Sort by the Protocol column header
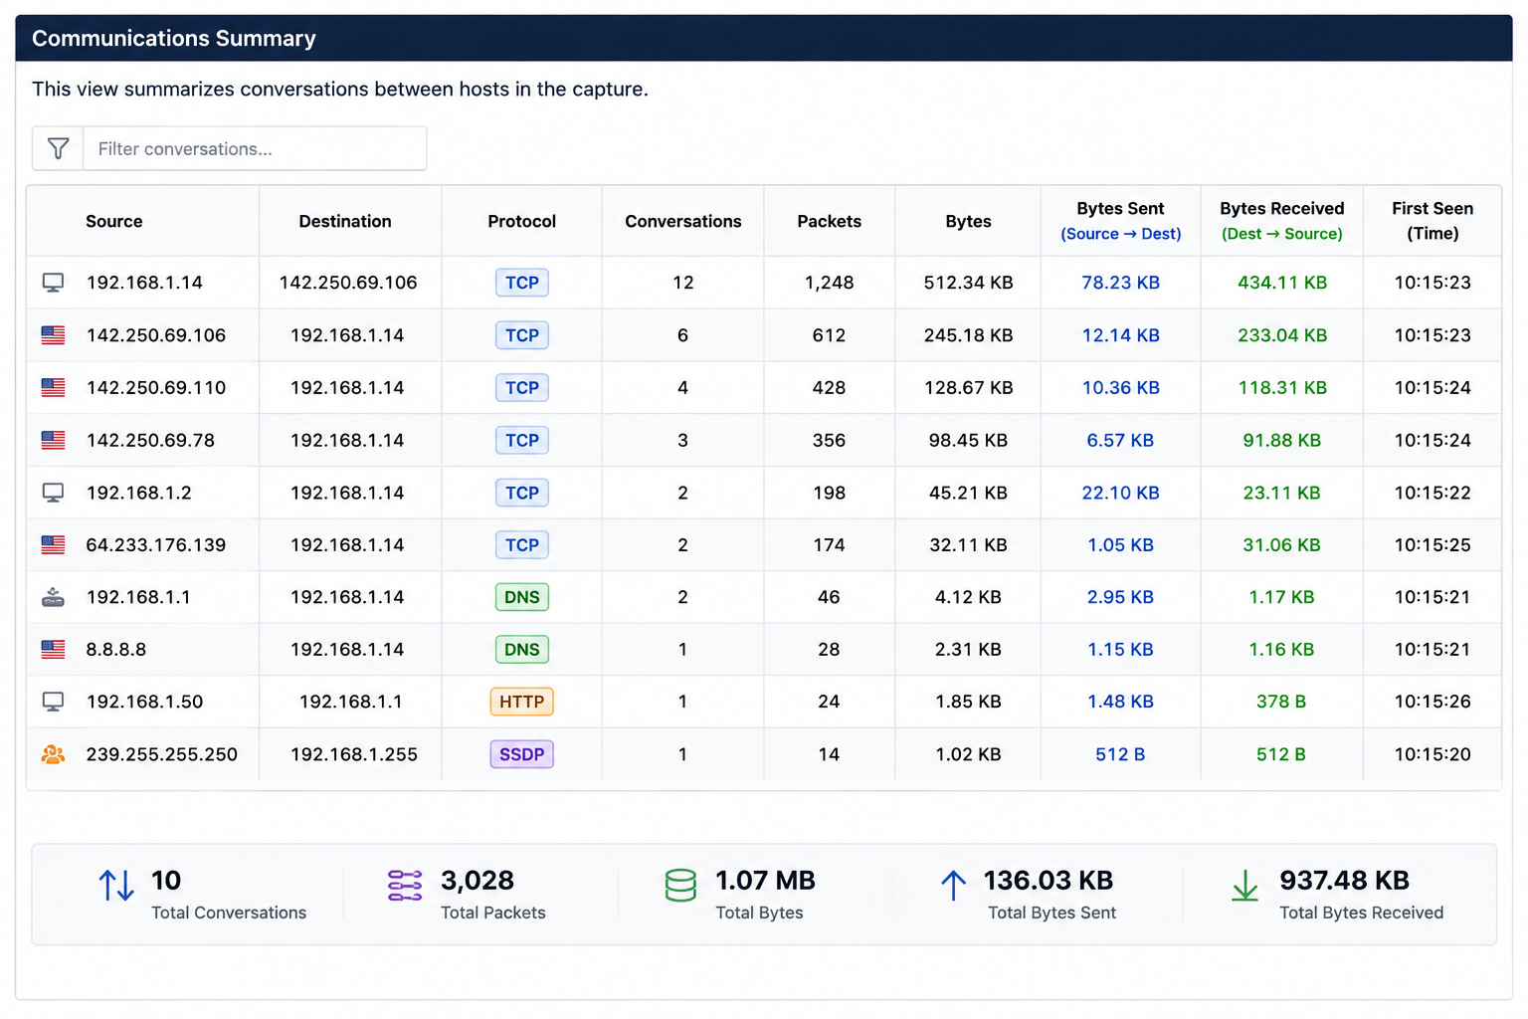This screenshot has height=1019, width=1528. [522, 221]
